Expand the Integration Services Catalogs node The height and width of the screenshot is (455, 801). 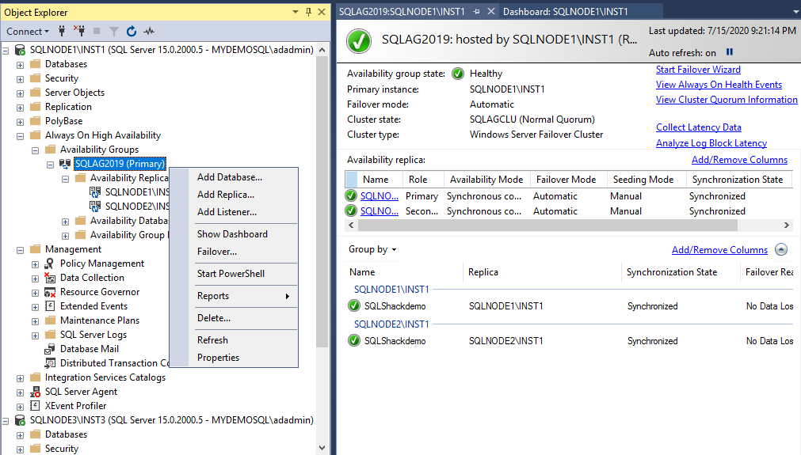pos(20,378)
